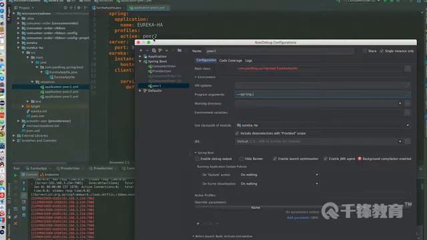This screenshot has height=240, width=427.
Task: Switch to the Configuration tab
Action: pyautogui.click(x=206, y=61)
